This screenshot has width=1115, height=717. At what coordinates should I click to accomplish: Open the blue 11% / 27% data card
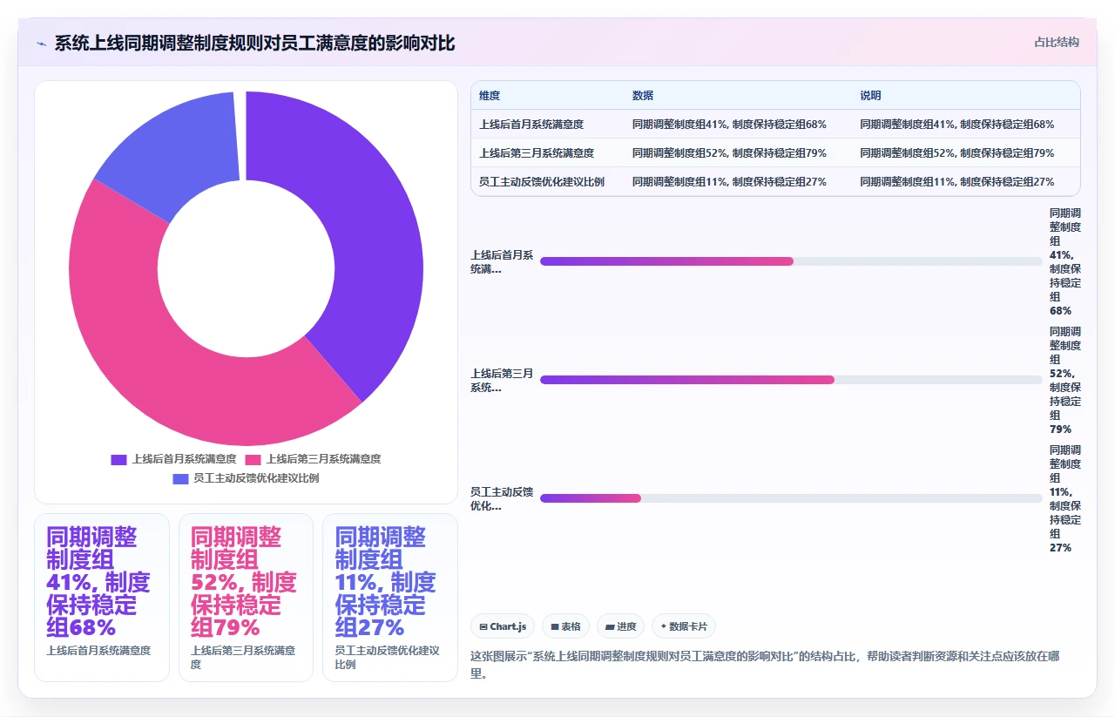390,598
